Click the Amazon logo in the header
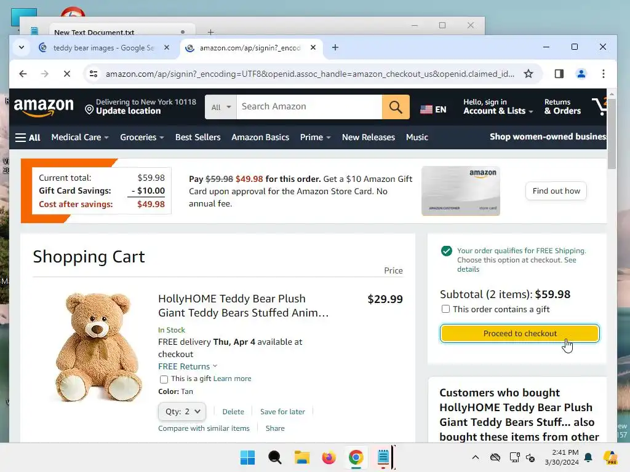Image resolution: width=630 pixels, height=472 pixels. click(44, 107)
